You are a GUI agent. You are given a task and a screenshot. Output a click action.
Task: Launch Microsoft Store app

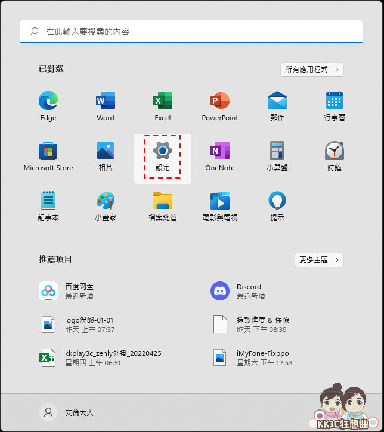point(48,151)
